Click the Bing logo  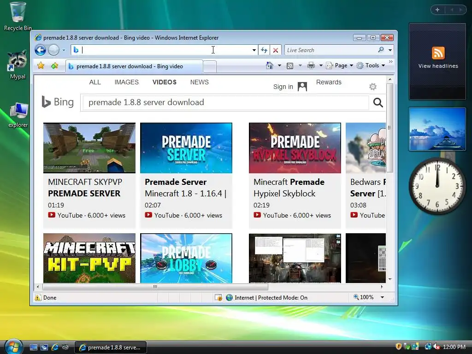point(58,102)
